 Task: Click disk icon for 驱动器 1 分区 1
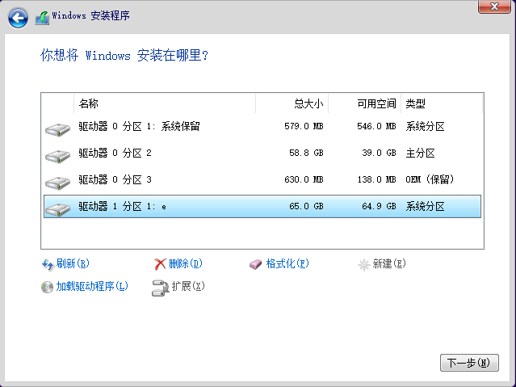point(57,207)
